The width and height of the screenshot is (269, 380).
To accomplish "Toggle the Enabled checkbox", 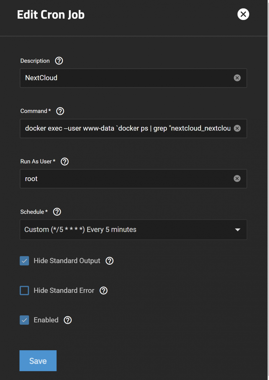I will [24, 320].
